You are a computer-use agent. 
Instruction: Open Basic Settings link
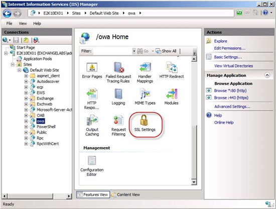pos(228,57)
